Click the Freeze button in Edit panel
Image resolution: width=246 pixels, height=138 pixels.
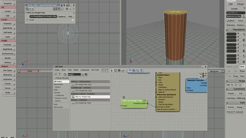pos(231,107)
